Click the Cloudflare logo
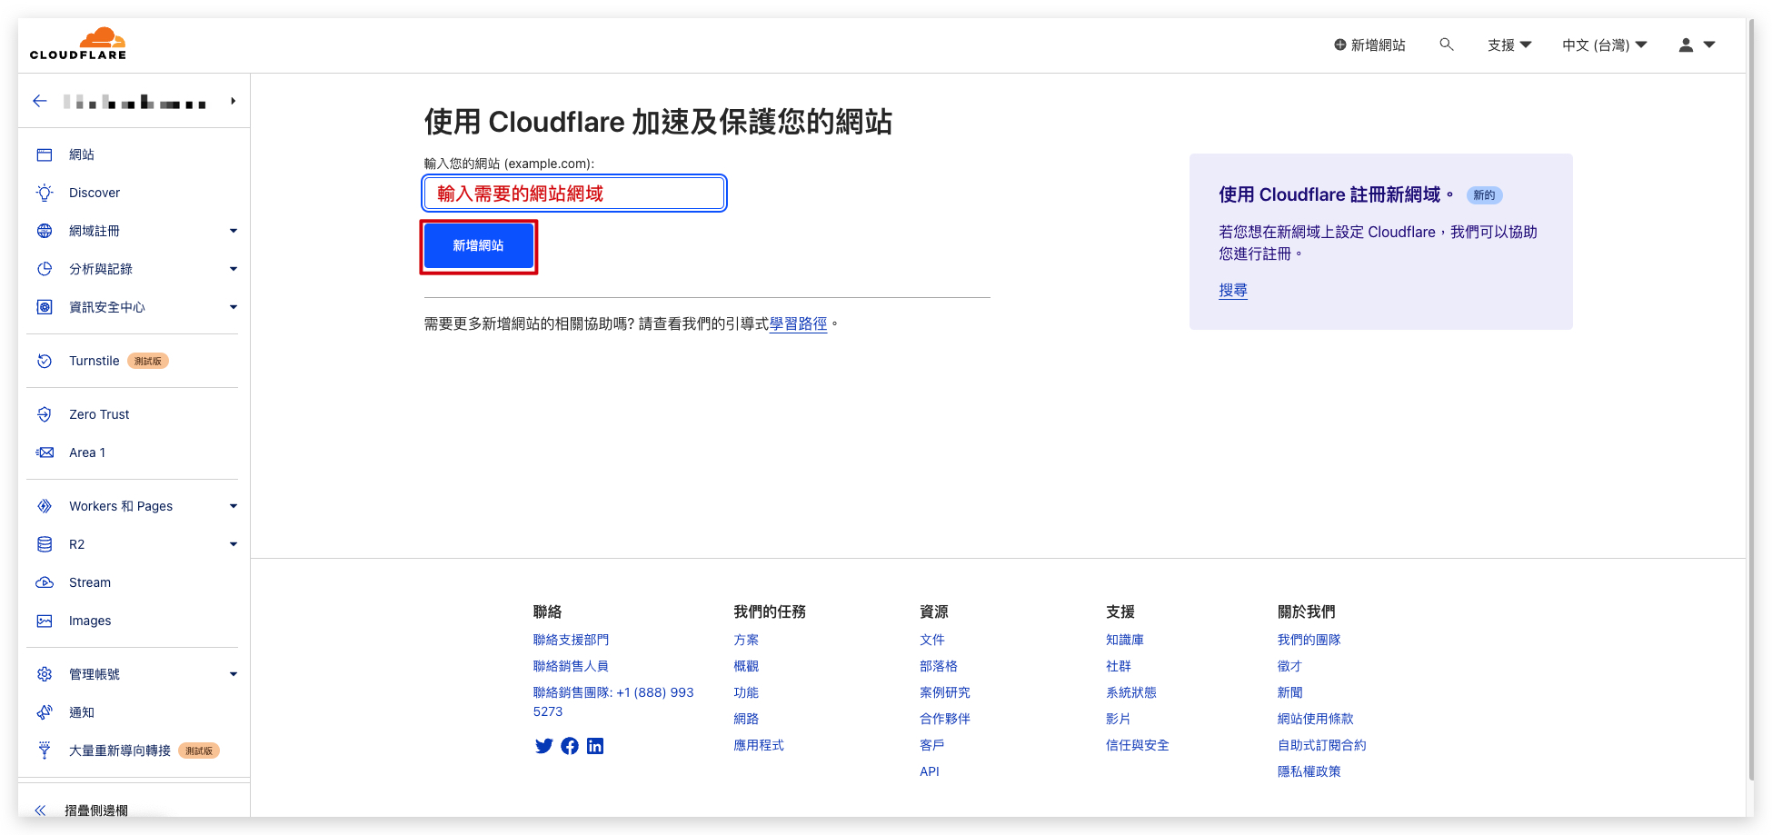 [x=77, y=43]
